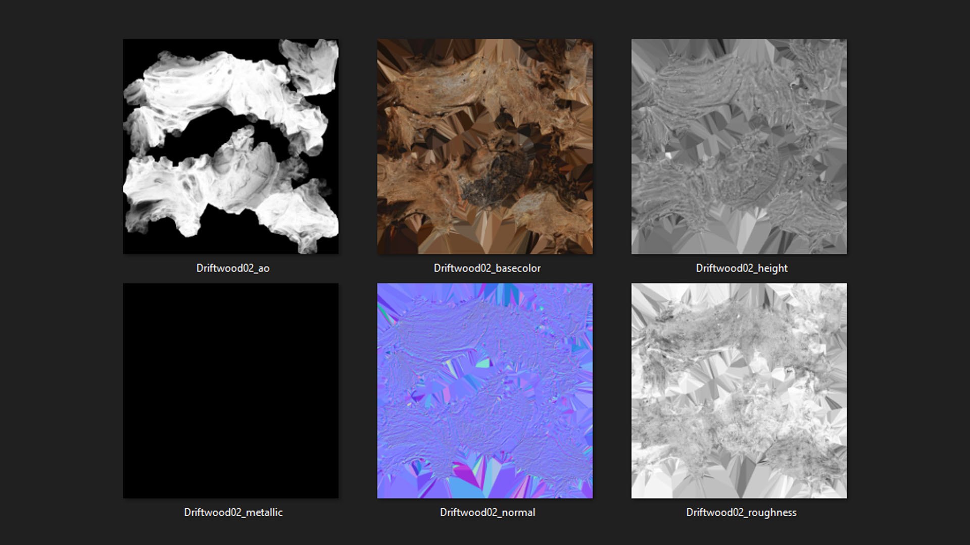Click the Driftwood02_roughness file name label
The height and width of the screenshot is (545, 970).
click(741, 513)
